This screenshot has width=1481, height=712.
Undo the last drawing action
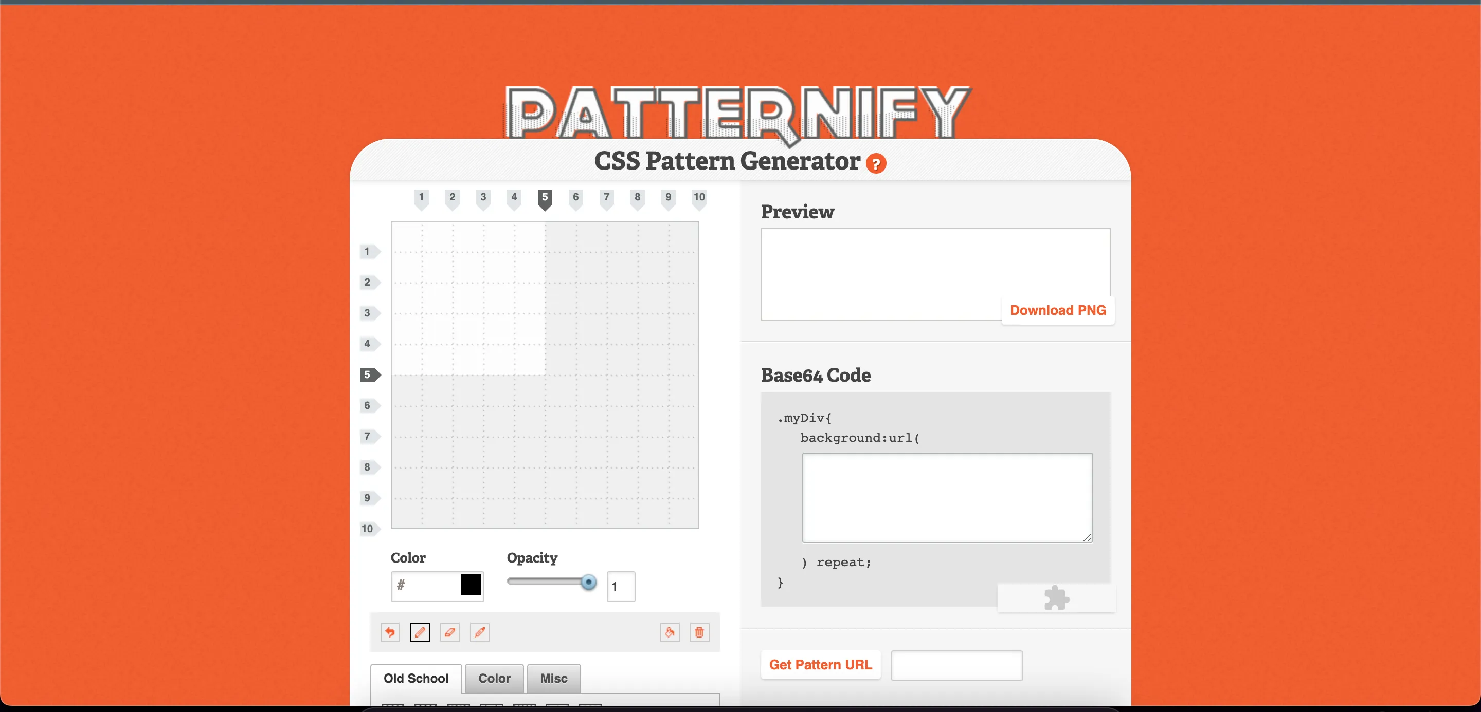[x=390, y=632]
